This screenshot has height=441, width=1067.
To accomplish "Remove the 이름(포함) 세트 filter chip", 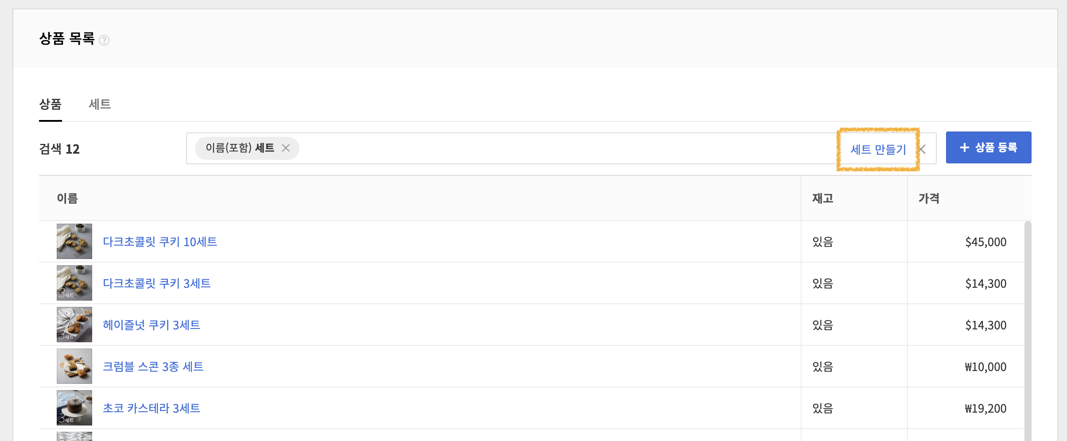I will point(286,148).
